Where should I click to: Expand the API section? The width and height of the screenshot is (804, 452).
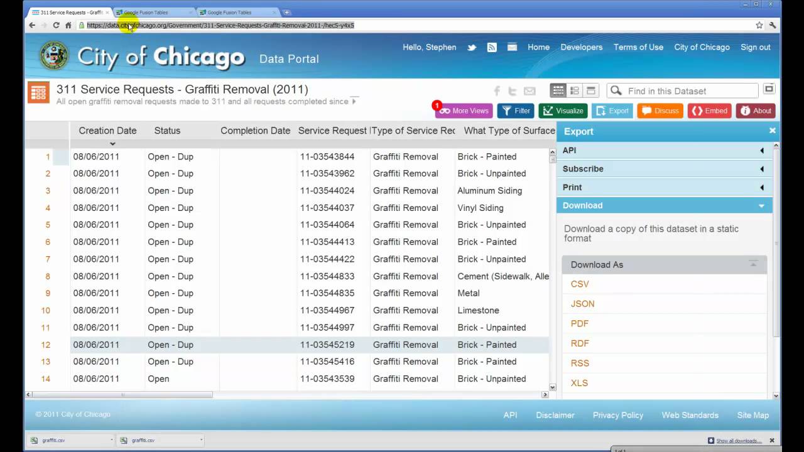coord(664,150)
